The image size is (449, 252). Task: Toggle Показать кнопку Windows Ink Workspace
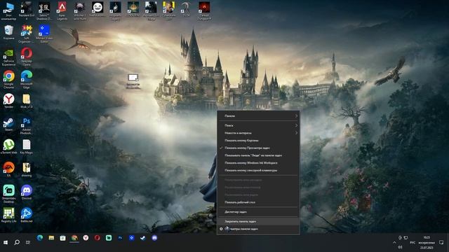[258, 162]
